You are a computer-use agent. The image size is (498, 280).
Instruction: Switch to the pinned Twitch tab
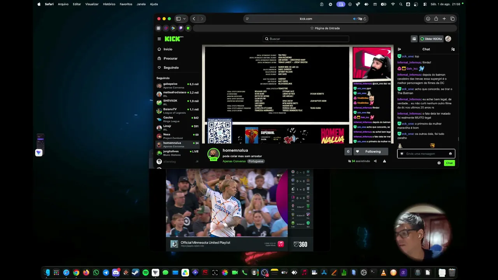(181, 28)
